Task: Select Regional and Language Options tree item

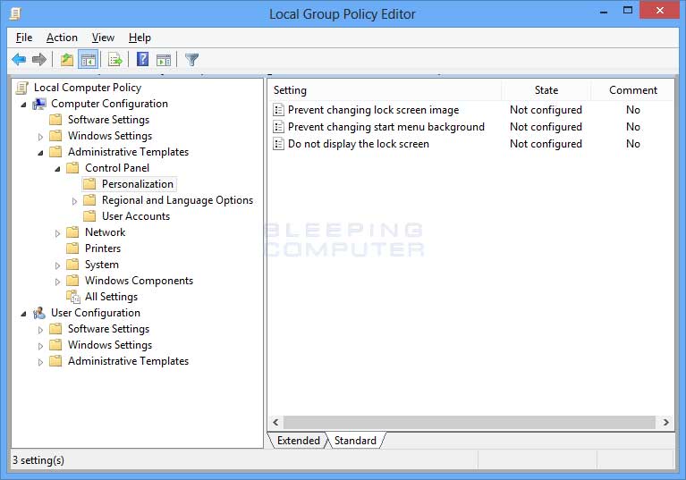Action: coord(177,200)
